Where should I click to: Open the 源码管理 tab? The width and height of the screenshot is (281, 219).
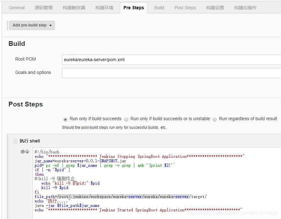43,8
